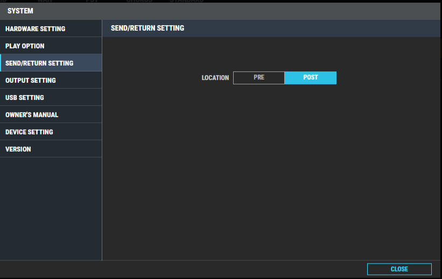Image resolution: width=442 pixels, height=279 pixels.
Task: Set send/return location to PRE
Action: coord(259,77)
